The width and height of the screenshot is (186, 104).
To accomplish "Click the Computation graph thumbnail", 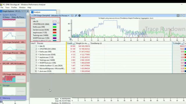I will tap(14, 36).
